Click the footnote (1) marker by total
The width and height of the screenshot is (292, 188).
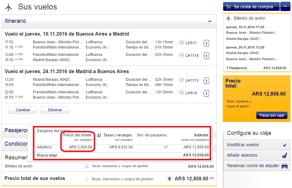212,178
